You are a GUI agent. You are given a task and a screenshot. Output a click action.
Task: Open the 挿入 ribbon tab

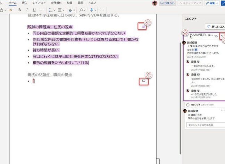[x=25, y=2]
